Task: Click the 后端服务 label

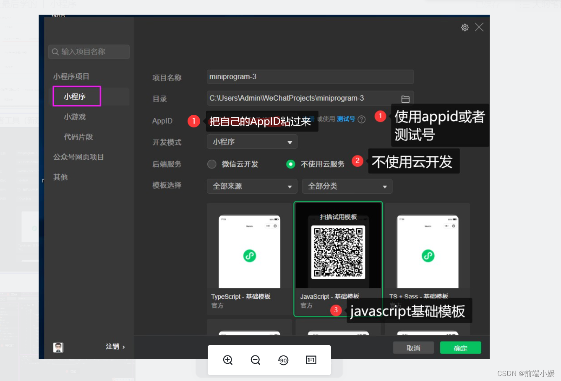Action: click(167, 164)
